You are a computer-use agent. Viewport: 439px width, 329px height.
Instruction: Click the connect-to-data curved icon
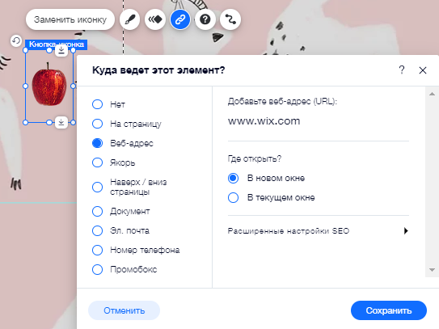click(x=230, y=19)
